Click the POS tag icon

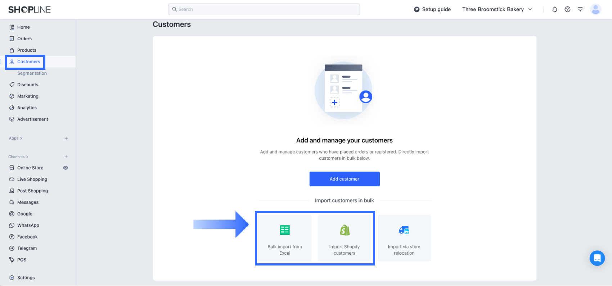pyautogui.click(x=12, y=260)
